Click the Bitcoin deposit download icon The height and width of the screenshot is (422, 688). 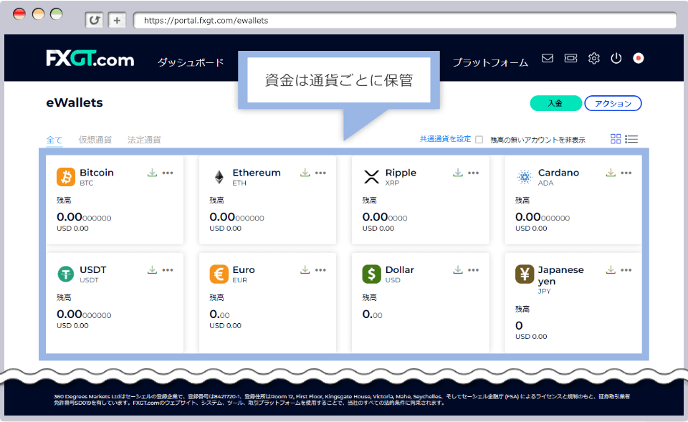coord(152,173)
